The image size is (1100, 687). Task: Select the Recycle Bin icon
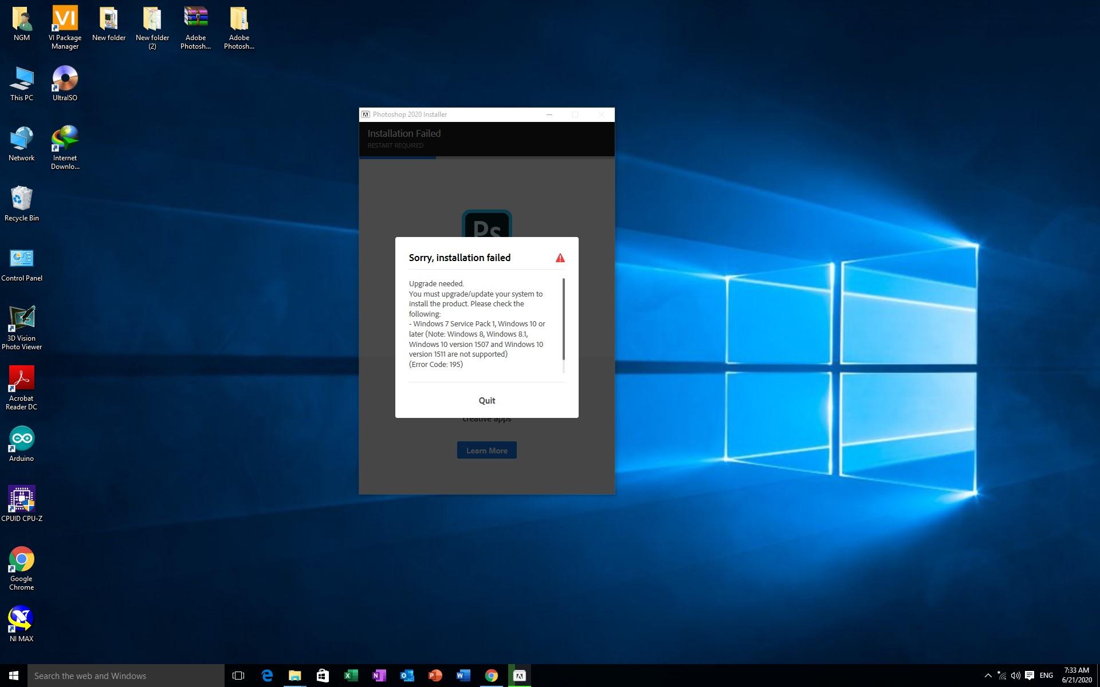(x=22, y=204)
